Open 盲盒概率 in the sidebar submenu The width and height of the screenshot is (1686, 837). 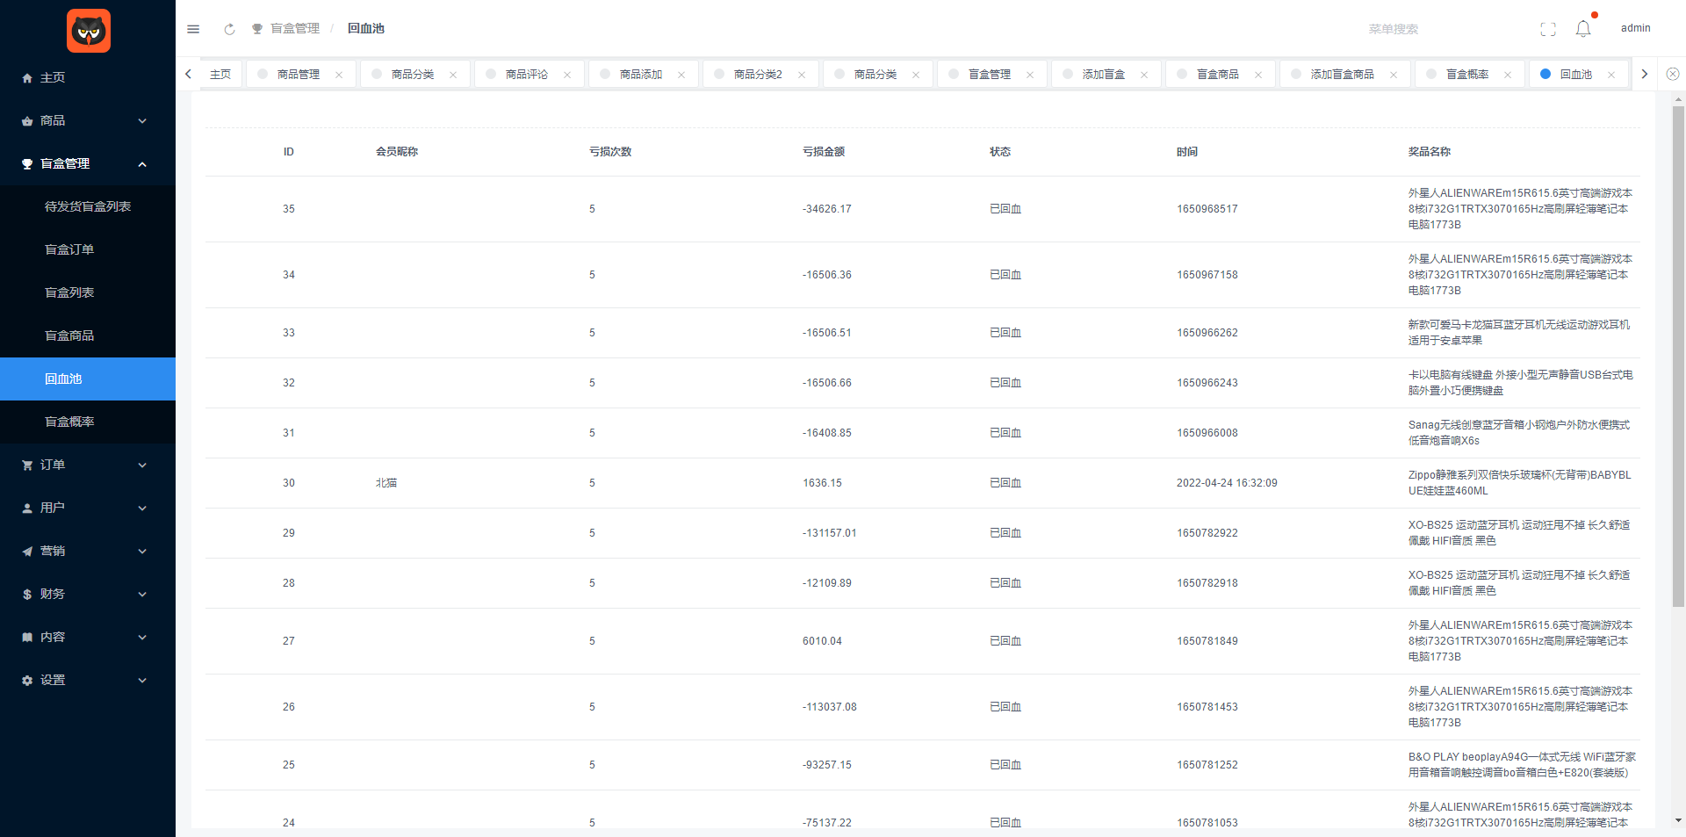coord(88,422)
